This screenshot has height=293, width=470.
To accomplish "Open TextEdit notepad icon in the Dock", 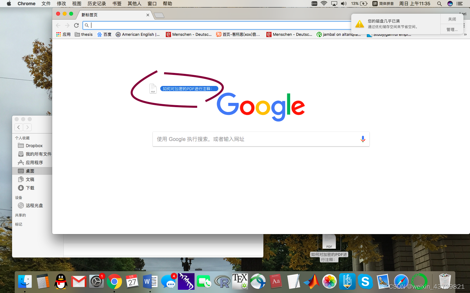I will point(293,282).
